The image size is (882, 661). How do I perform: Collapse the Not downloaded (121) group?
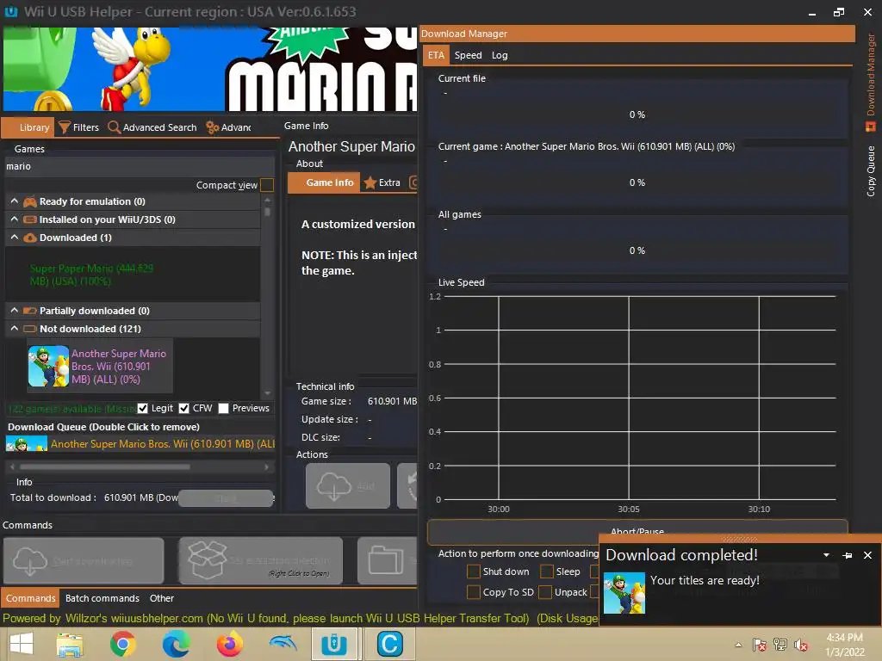point(14,328)
